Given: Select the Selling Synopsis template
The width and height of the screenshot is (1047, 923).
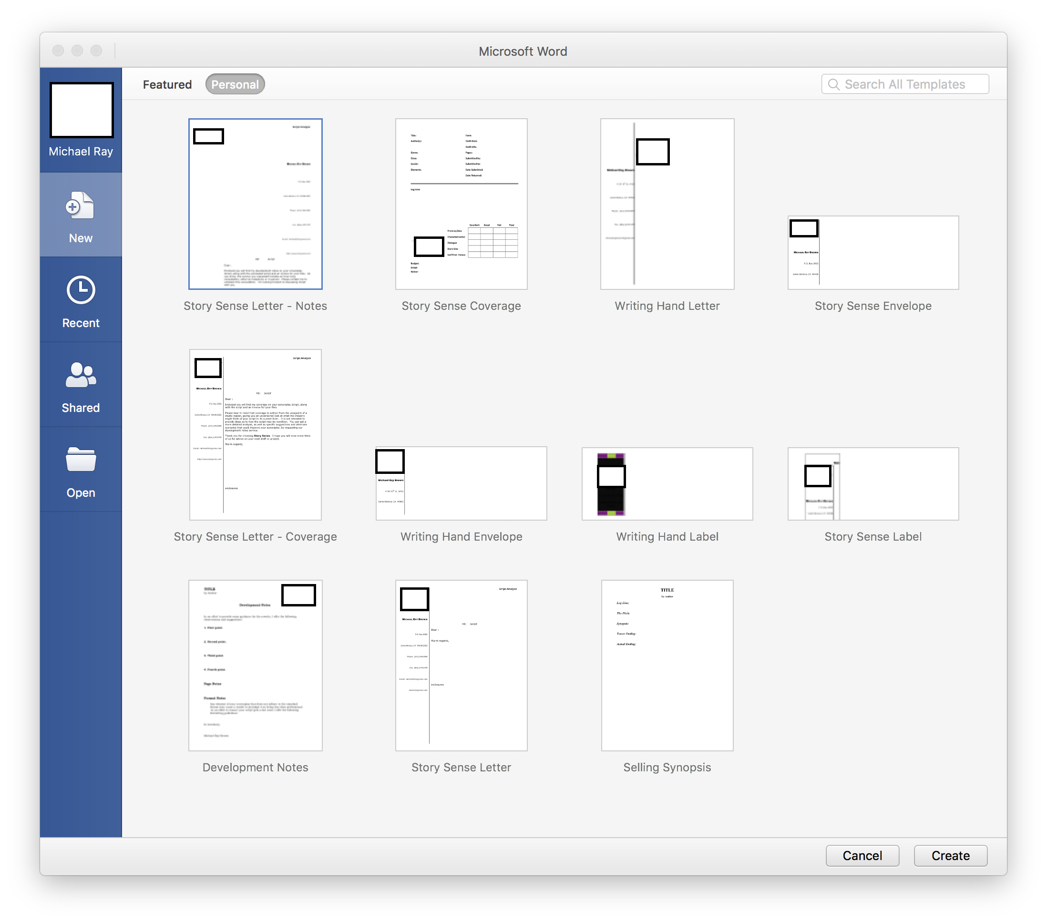Looking at the screenshot, I should pos(667,666).
